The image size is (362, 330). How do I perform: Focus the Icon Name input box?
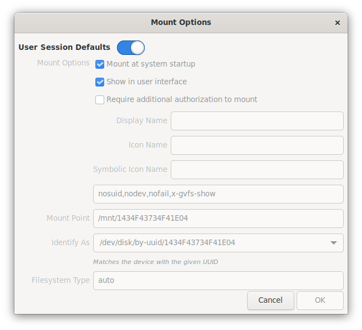pos(257,145)
